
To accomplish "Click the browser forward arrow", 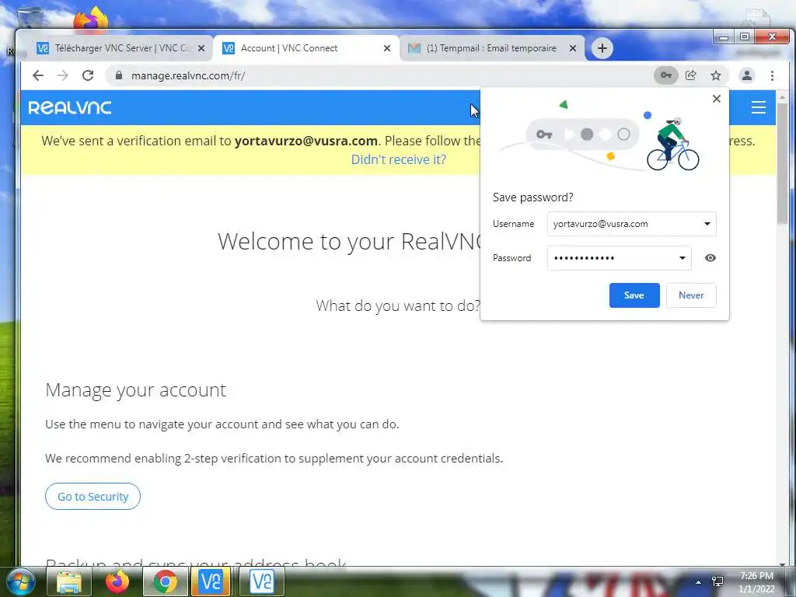I will [x=63, y=75].
